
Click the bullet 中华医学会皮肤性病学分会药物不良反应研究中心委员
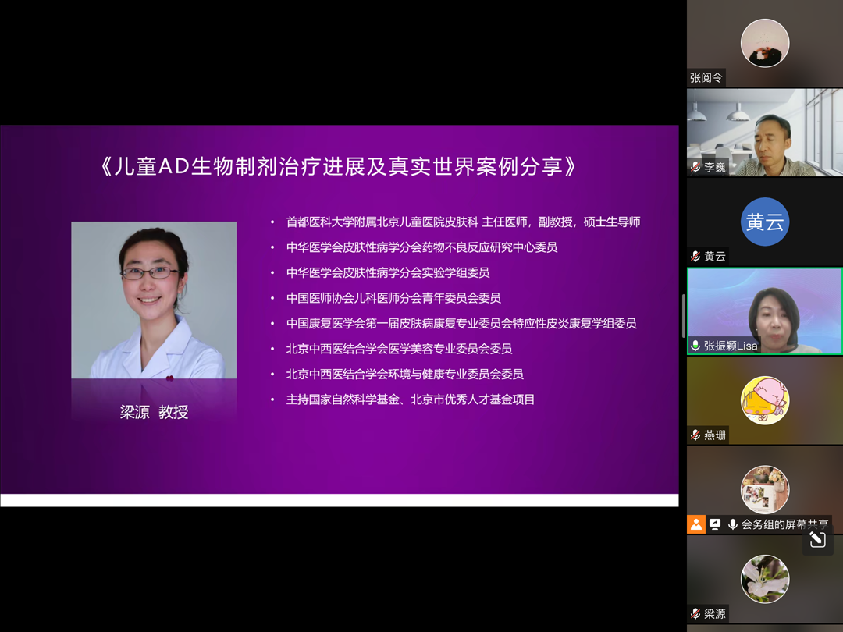click(x=421, y=247)
